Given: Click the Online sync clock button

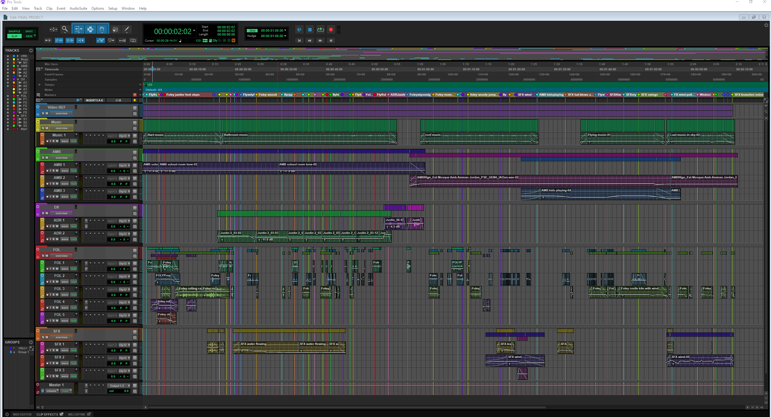Looking at the screenshot, I should pos(299,30).
